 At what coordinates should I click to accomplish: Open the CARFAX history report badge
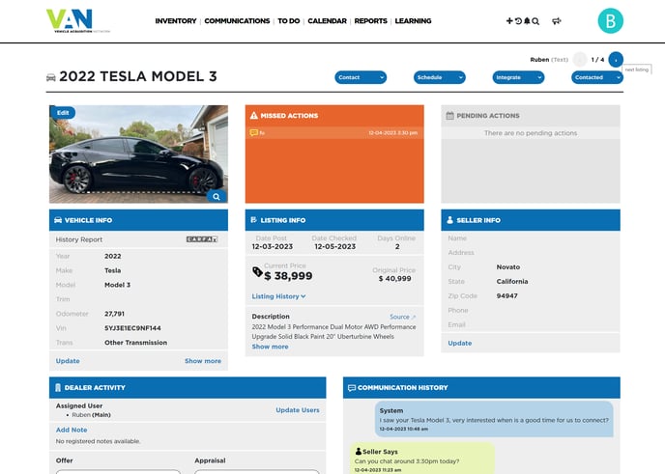(202, 239)
